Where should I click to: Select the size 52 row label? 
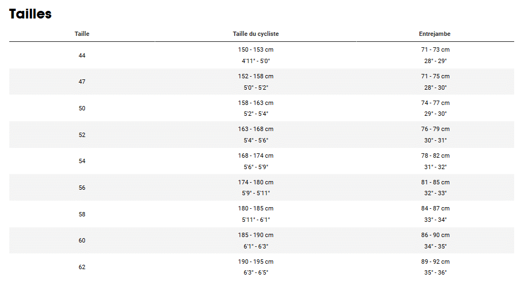(x=82, y=135)
